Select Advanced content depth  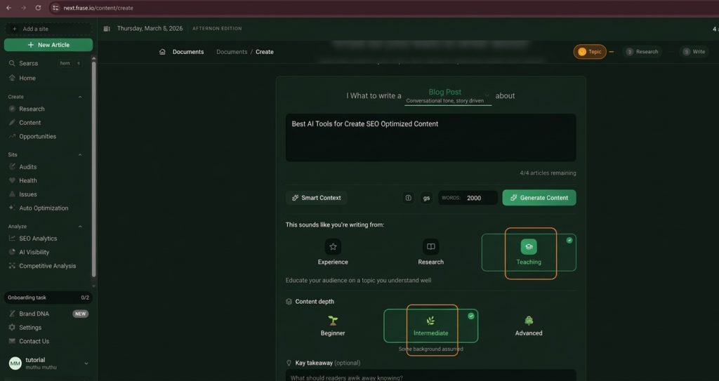pos(529,326)
